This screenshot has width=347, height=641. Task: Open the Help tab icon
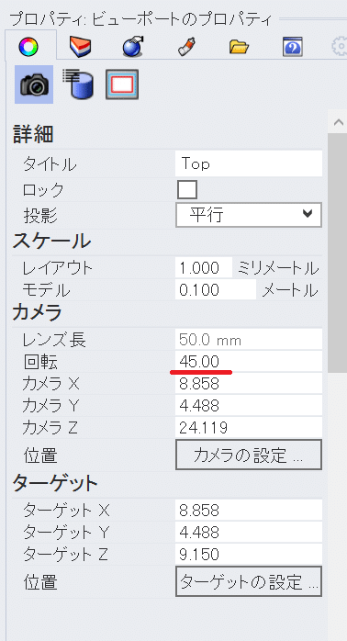[293, 47]
